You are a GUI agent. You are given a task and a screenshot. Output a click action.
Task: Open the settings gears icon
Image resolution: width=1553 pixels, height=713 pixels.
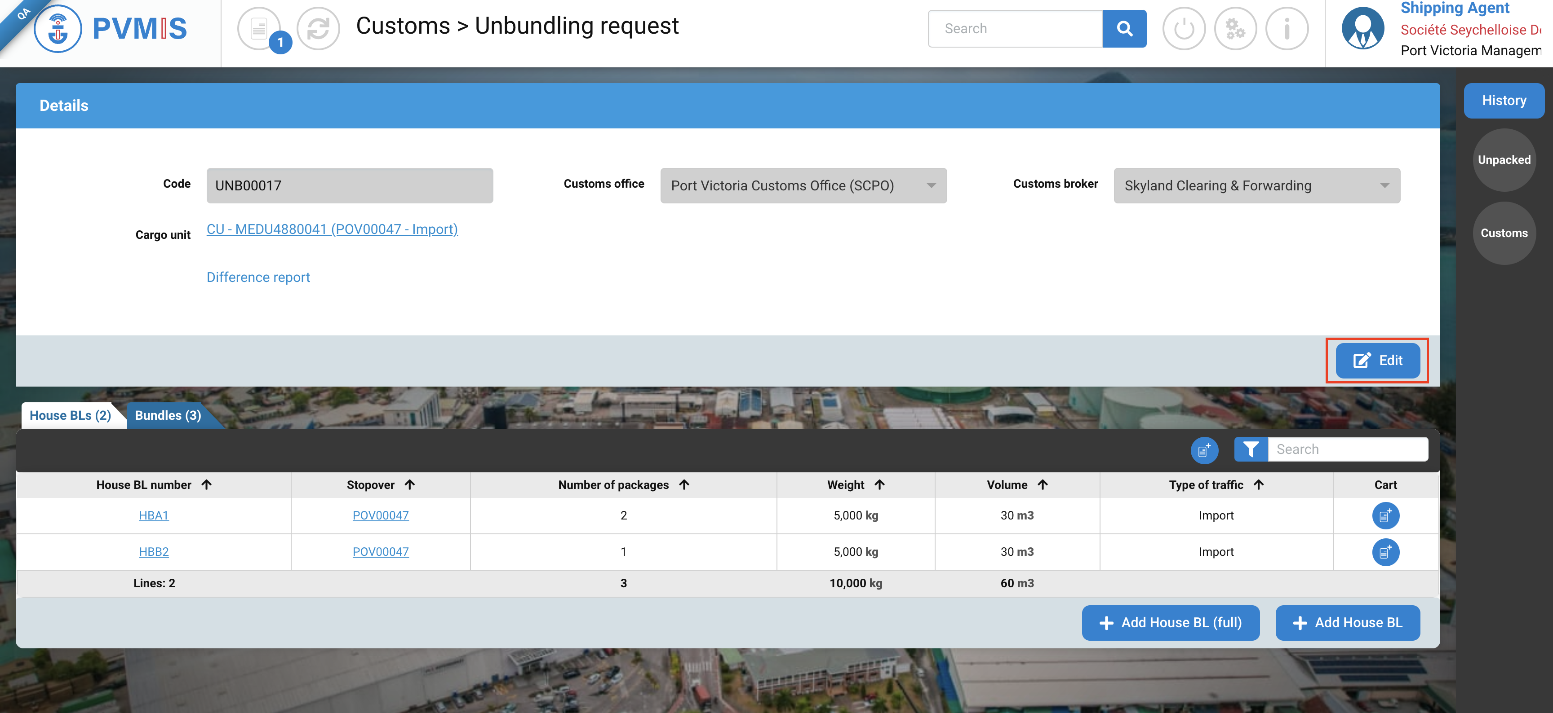coord(1235,28)
